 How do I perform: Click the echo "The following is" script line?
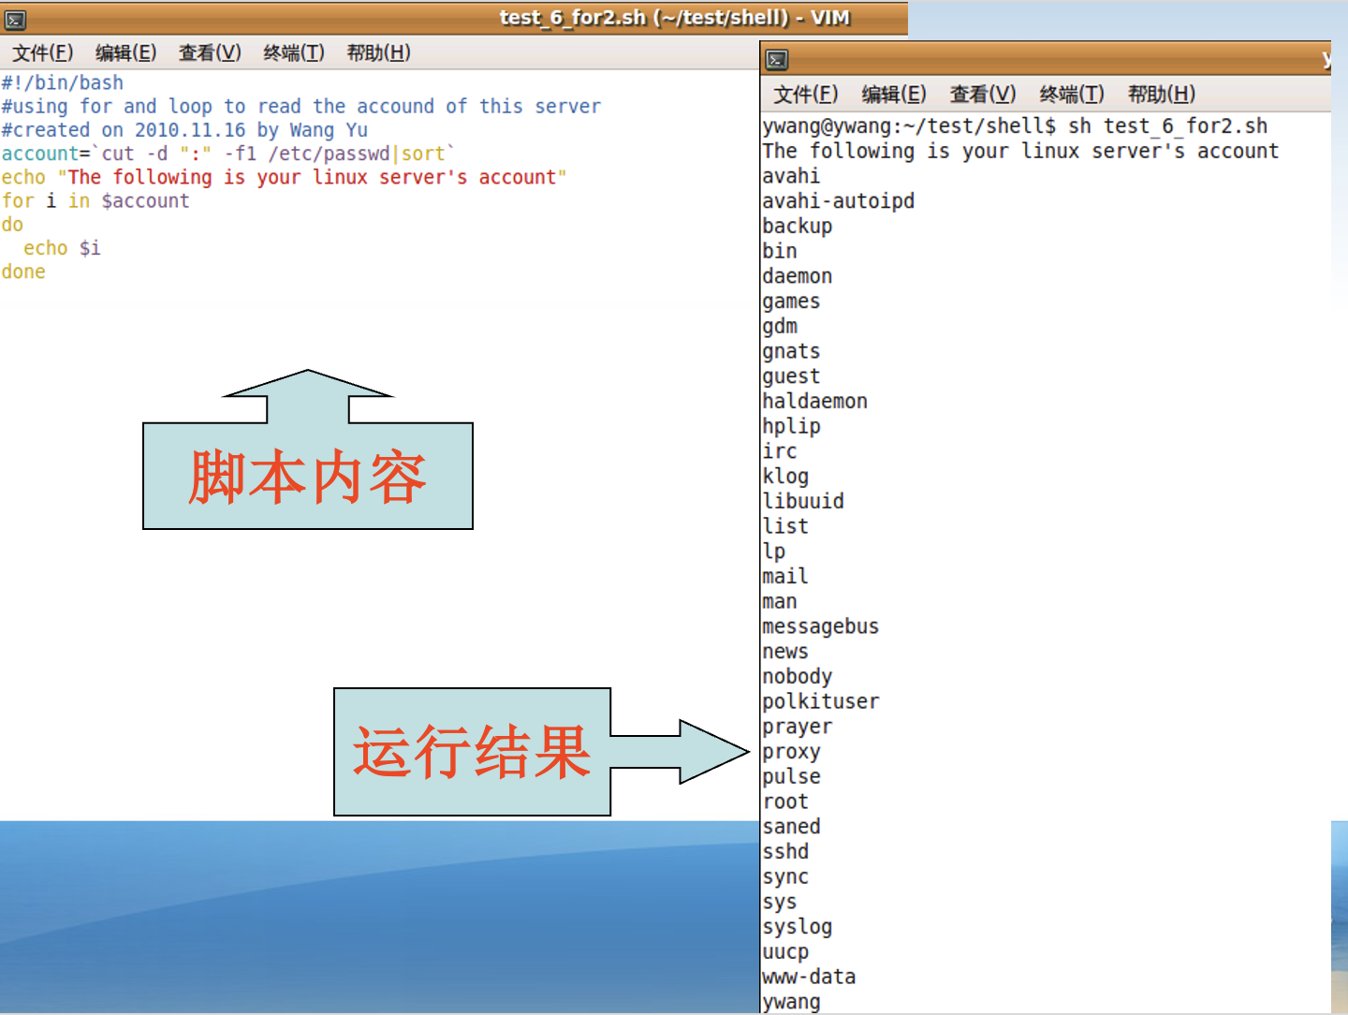[x=285, y=176]
